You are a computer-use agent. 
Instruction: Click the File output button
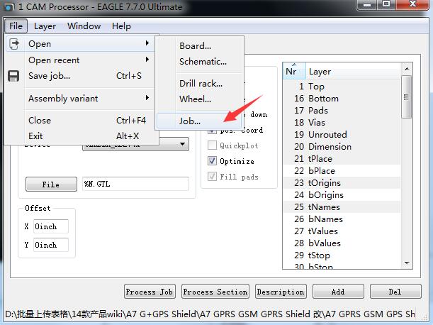51,184
